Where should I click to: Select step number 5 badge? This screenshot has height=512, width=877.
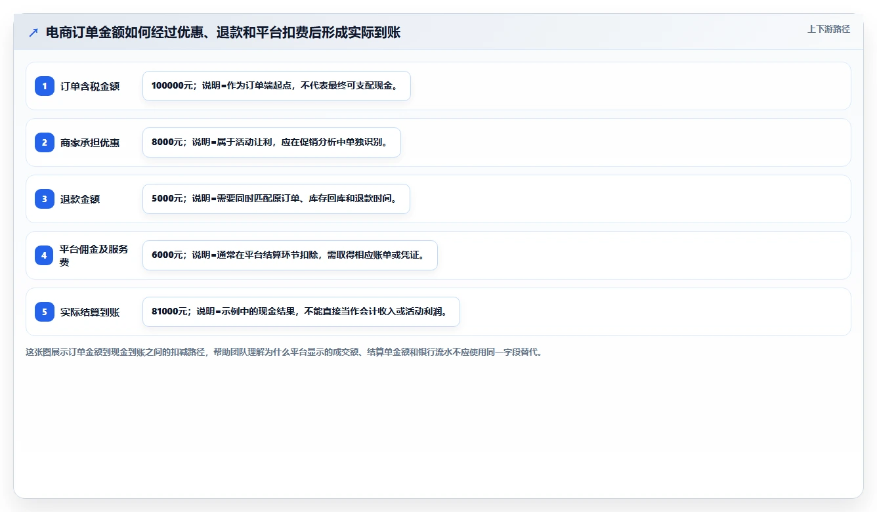click(x=45, y=312)
